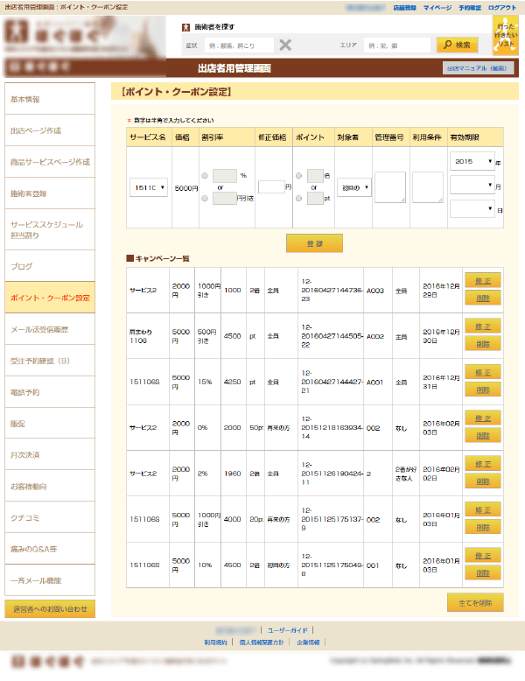Screen dimensions: 525x681
Task: Click the 登録 register button
Action: pos(314,242)
